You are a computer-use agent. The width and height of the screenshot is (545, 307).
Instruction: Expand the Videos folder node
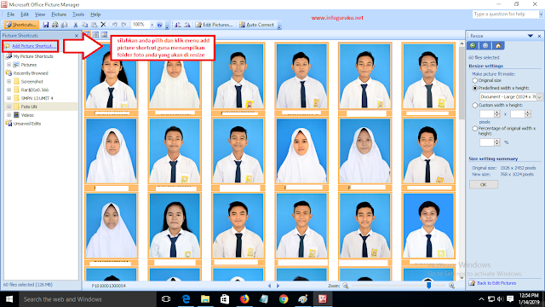(9, 115)
